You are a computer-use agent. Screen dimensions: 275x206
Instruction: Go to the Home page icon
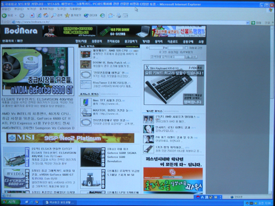point(46,15)
